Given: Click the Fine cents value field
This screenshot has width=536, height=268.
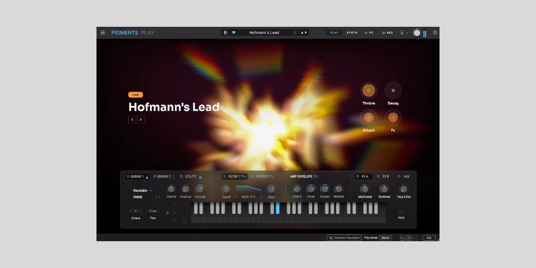Looking at the screenshot, I should coord(153,211).
